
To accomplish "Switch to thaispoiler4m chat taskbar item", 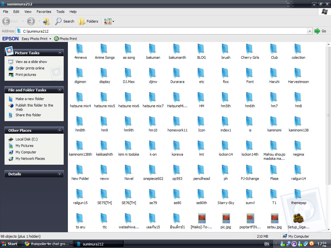I will 47,244.
